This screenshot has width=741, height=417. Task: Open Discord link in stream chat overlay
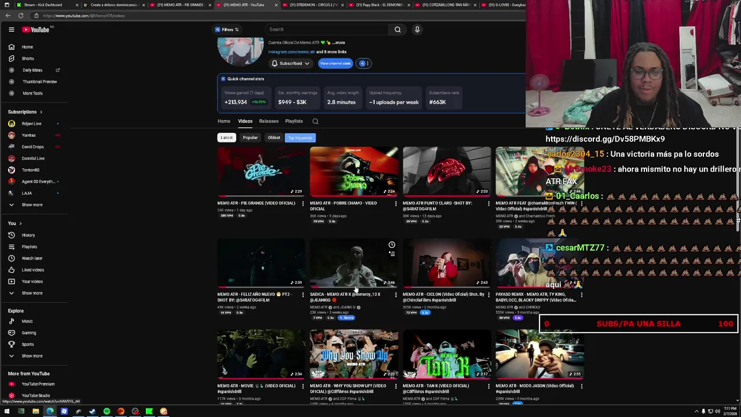[605, 139]
